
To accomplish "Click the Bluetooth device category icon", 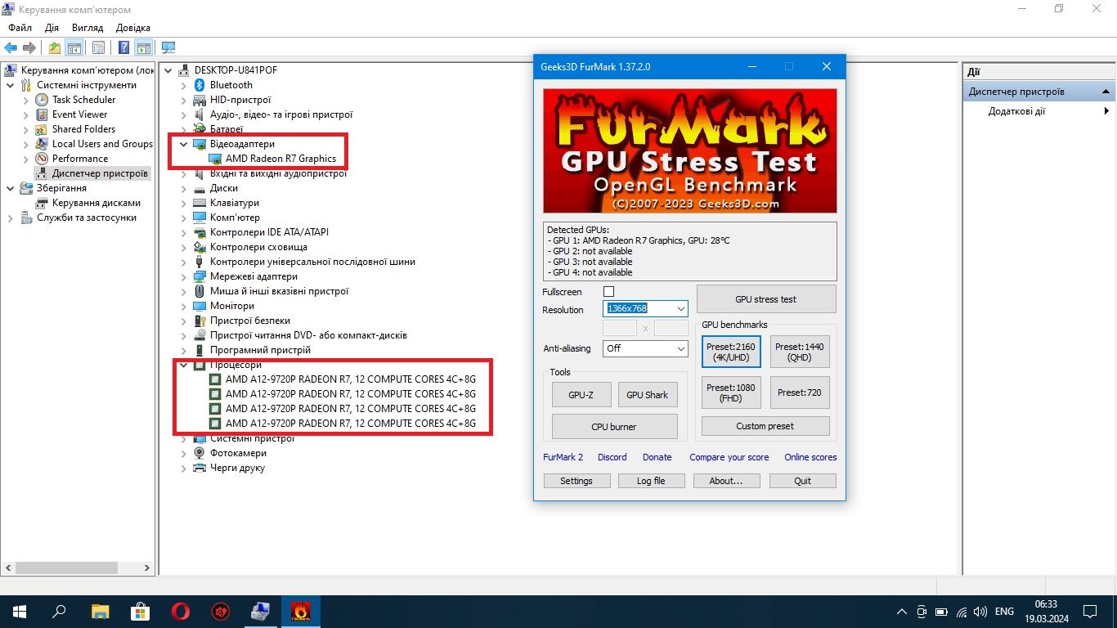I will (200, 85).
